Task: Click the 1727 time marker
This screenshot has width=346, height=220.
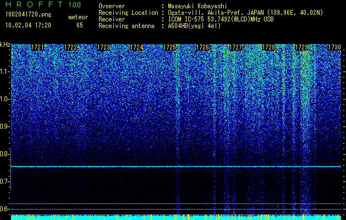Action: [235, 47]
